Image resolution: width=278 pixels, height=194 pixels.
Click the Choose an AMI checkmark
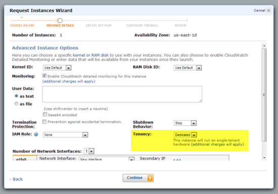[22, 17]
